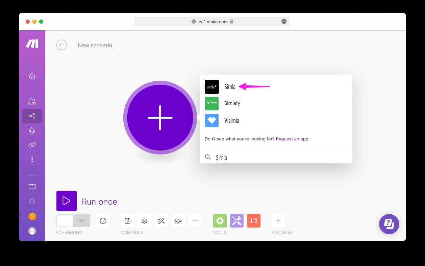
Task: Select Visirnia app from results
Action: pyautogui.click(x=276, y=121)
